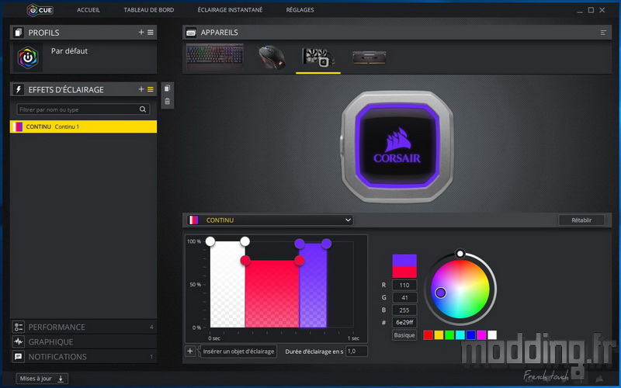Image resolution: width=621 pixels, height=388 pixels.
Task: Open the ACCUEIL menu
Action: (88, 10)
